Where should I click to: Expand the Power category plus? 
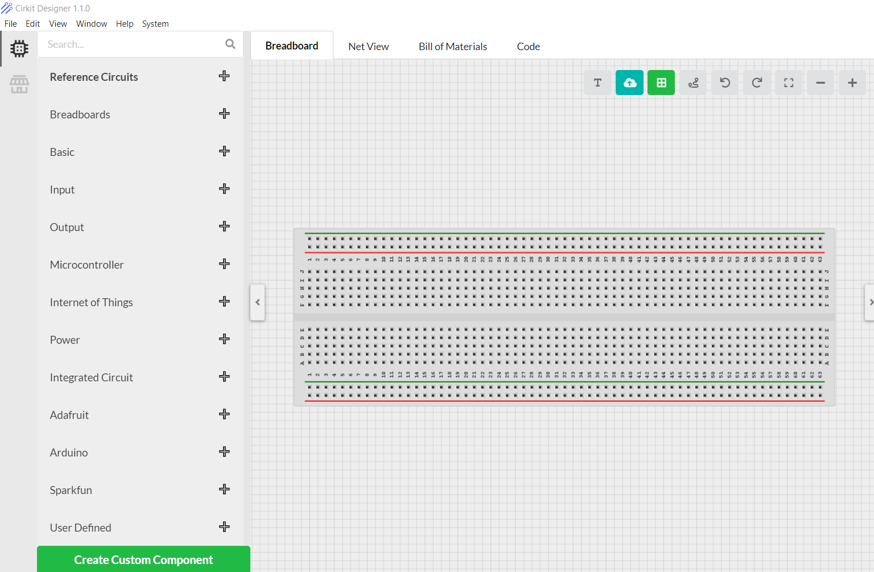[224, 339]
